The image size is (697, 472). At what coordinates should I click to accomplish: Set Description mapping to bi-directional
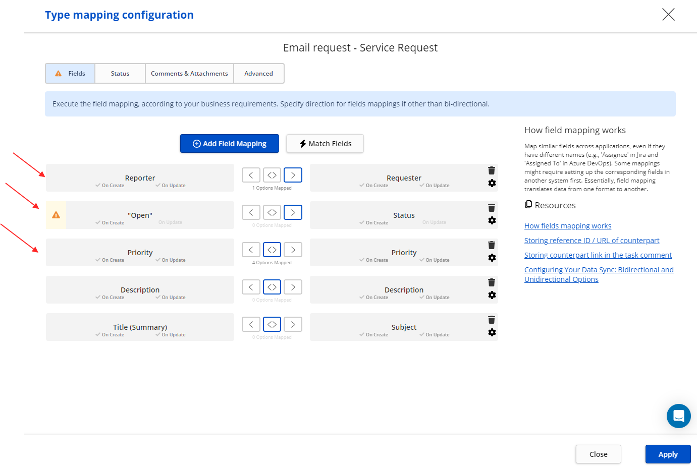pyautogui.click(x=272, y=287)
